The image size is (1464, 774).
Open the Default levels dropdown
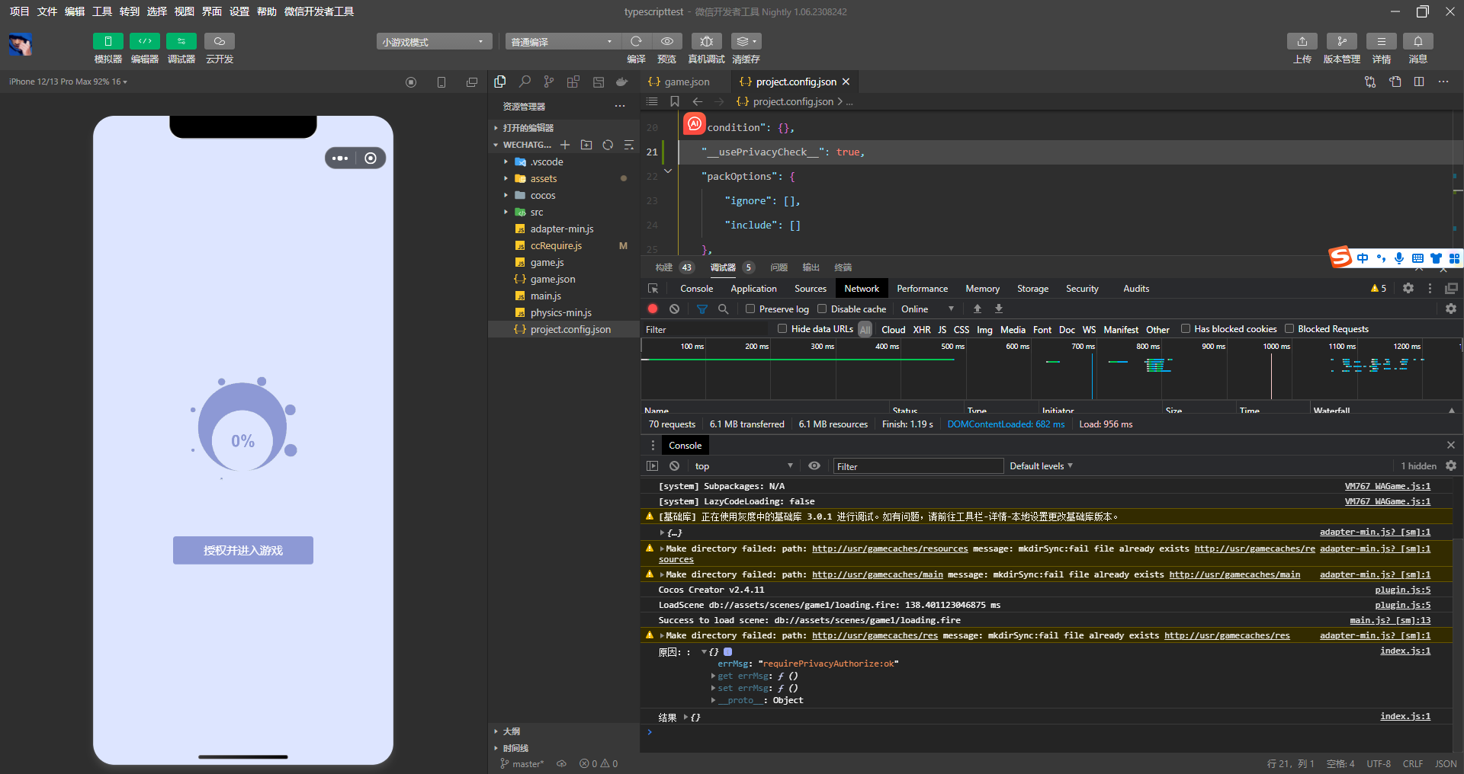(x=1041, y=465)
